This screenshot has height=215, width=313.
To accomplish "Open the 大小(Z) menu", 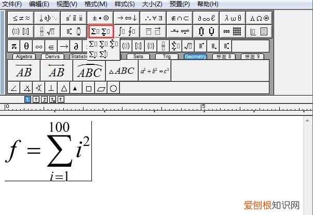I will point(152,4).
